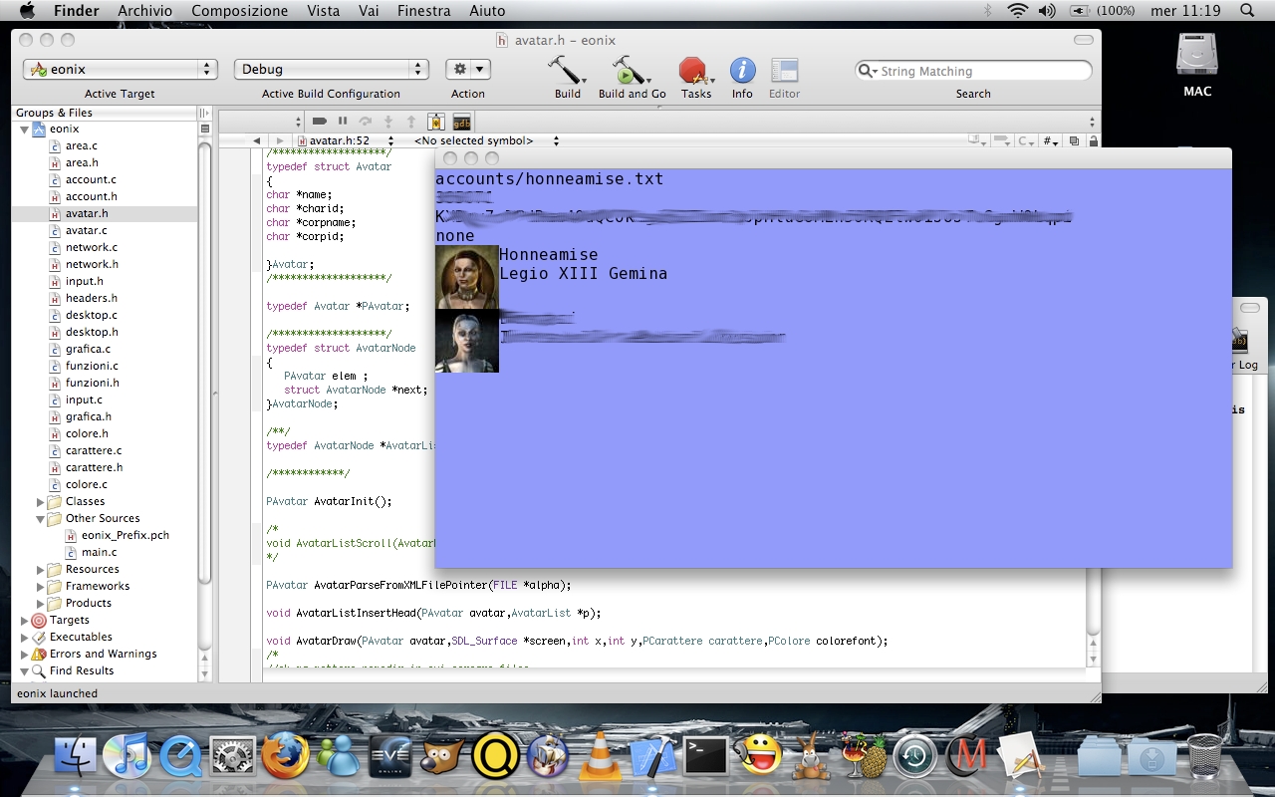
Task: Click the Finder menu bar item
Action: (x=76, y=11)
